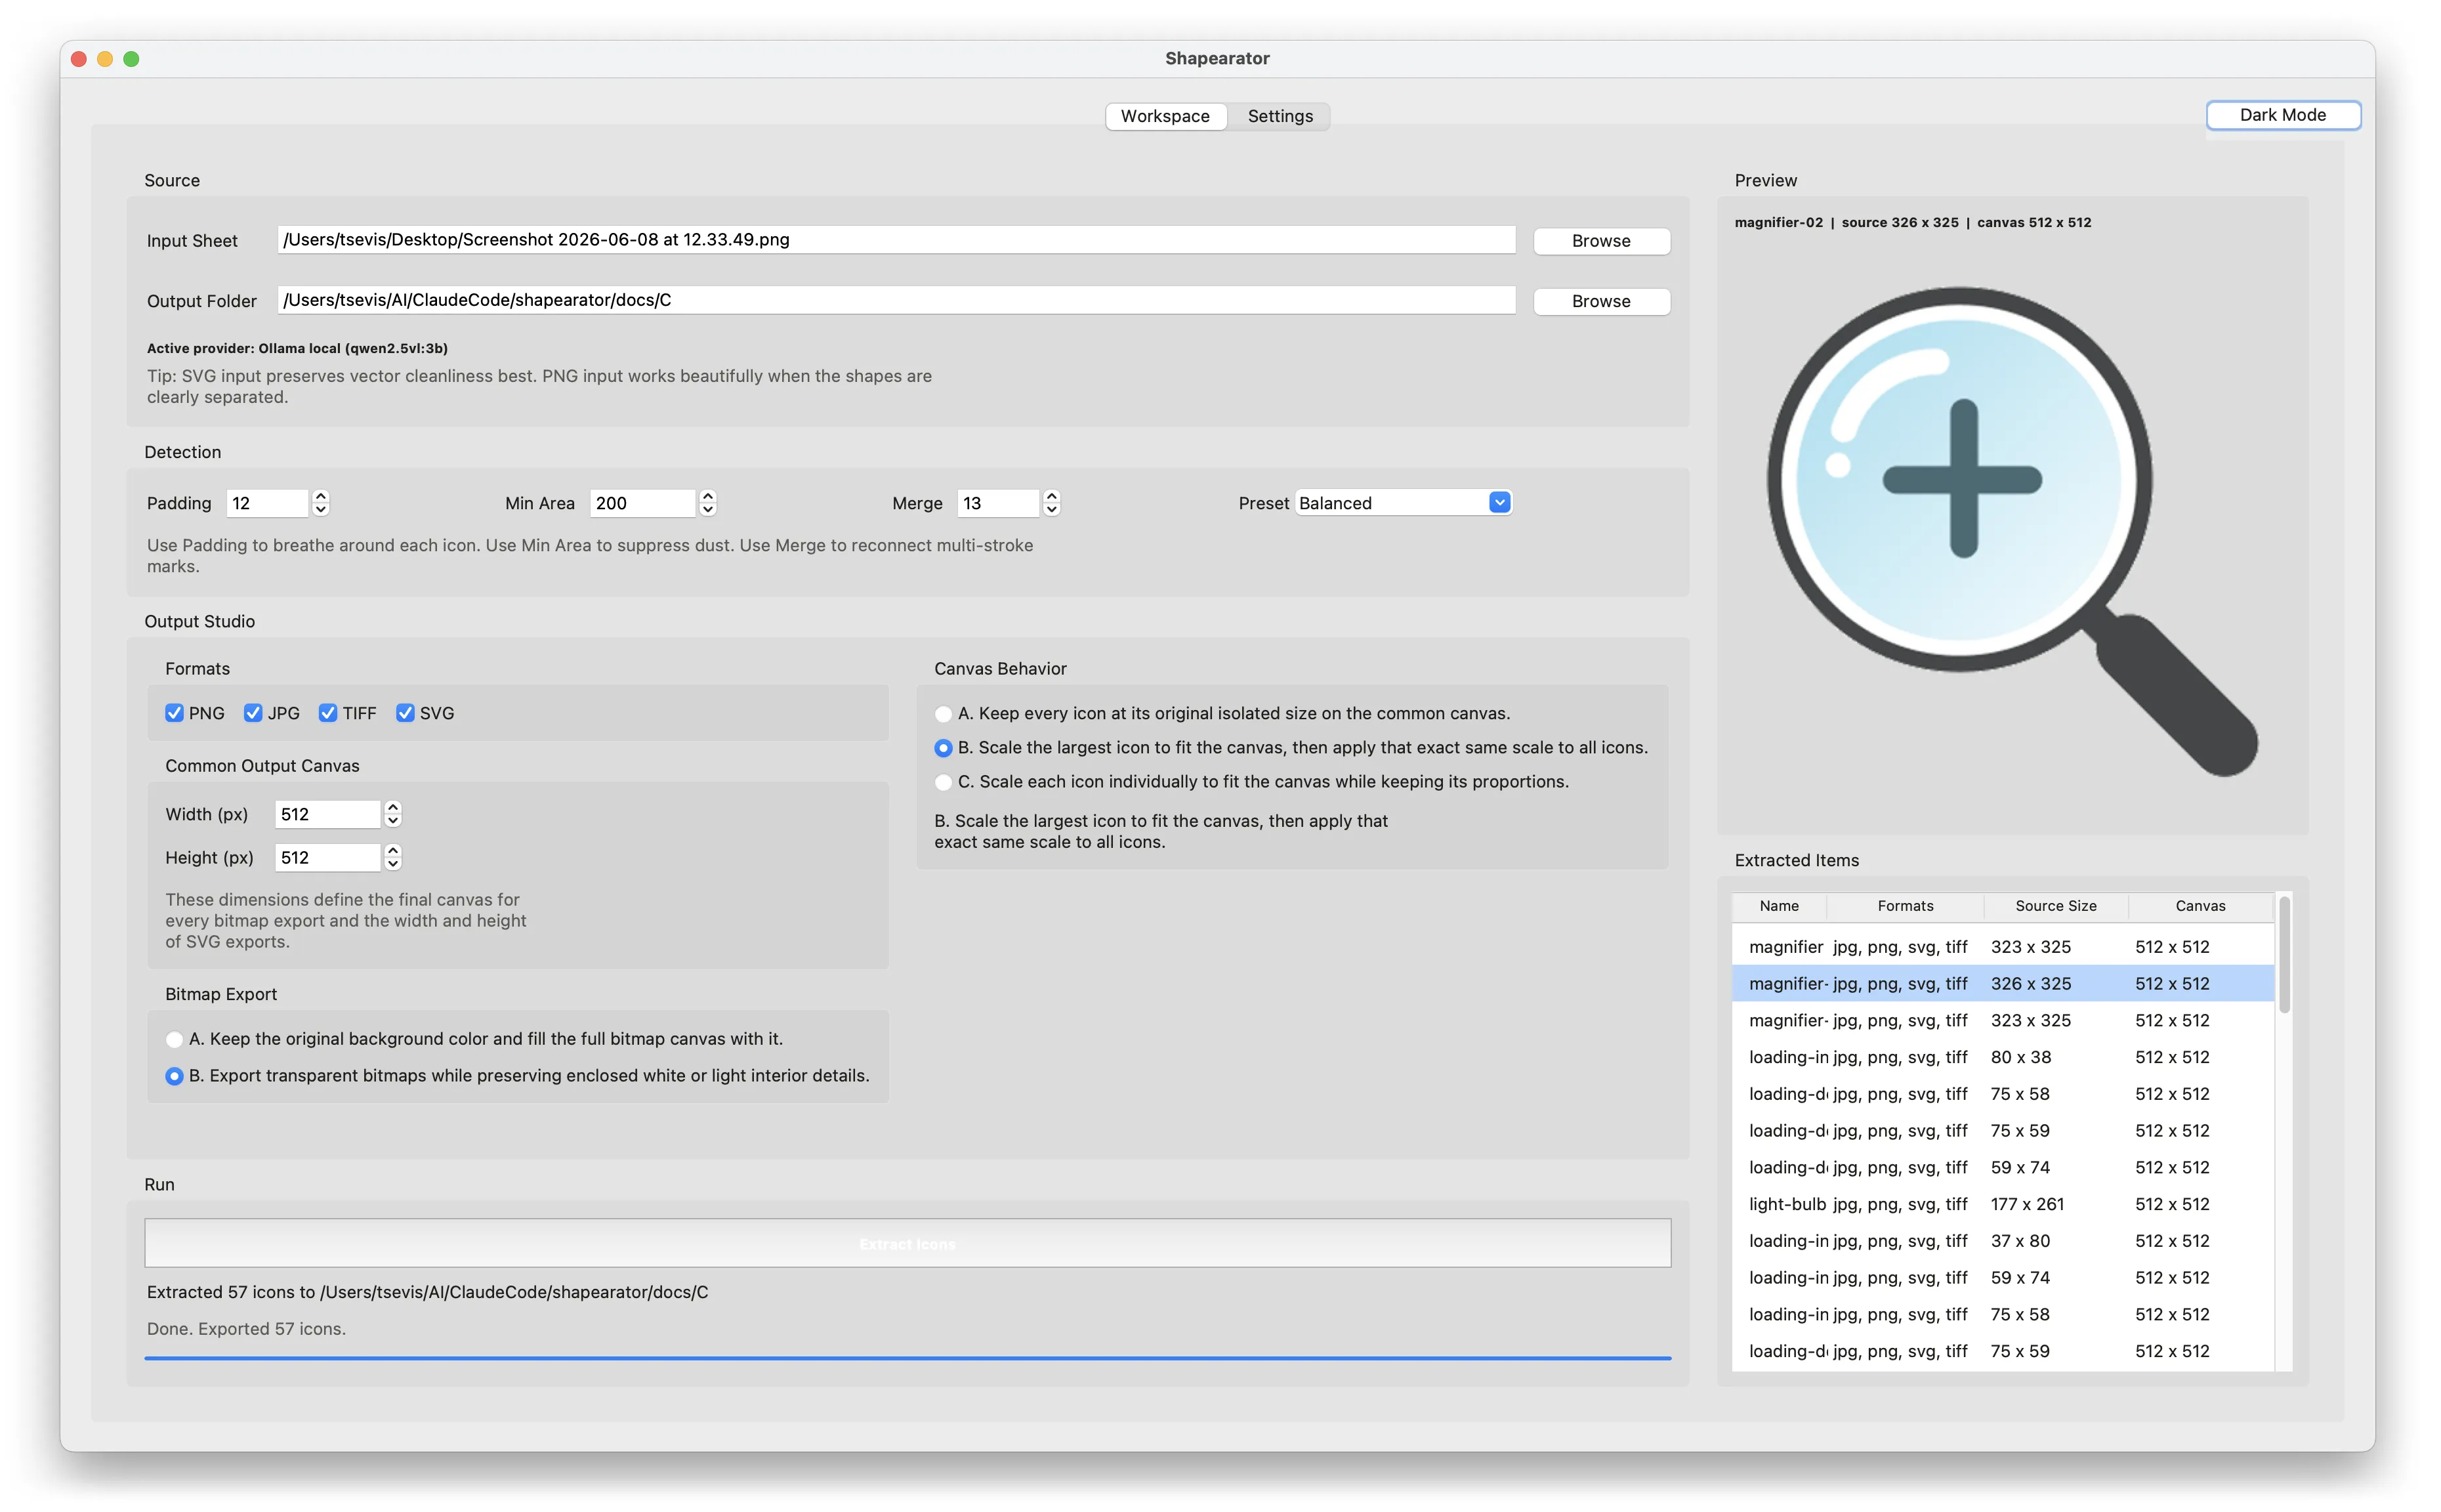
Task: Click the export progress bar
Action: point(908,1358)
